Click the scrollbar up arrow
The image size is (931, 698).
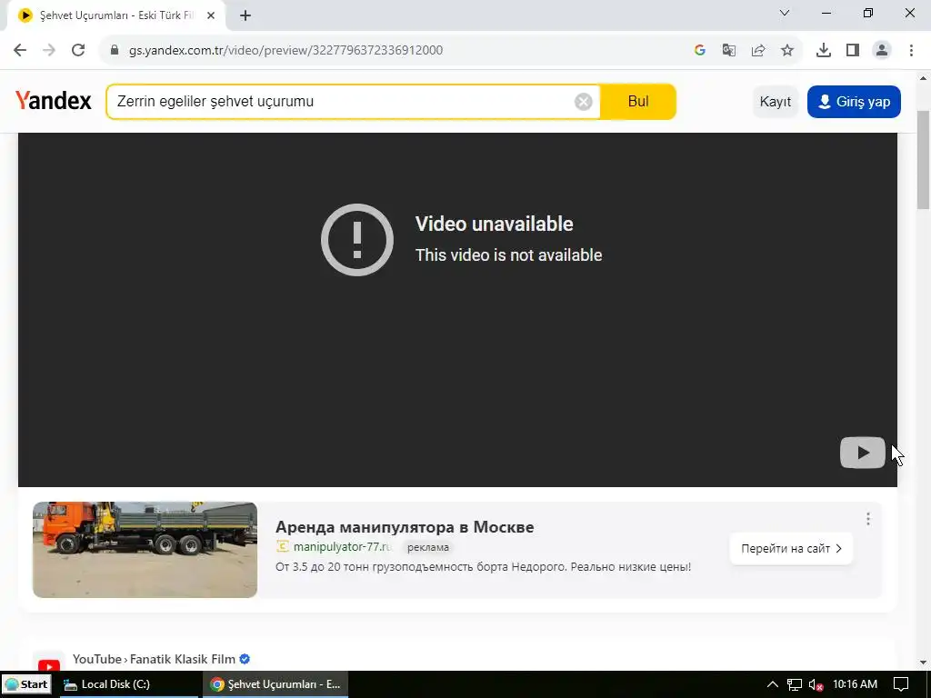(924, 78)
